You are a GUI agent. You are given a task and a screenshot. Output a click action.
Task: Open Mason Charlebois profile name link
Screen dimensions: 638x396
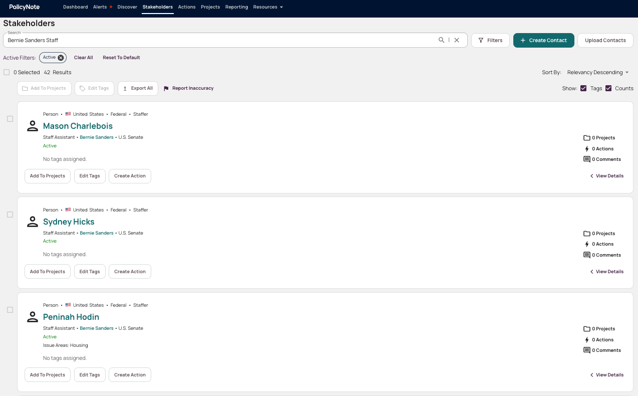pyautogui.click(x=78, y=126)
